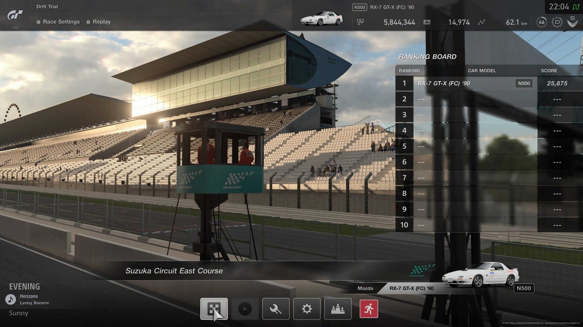Click the red exit running-man icon
This screenshot has width=583, height=327.
coord(369,309)
